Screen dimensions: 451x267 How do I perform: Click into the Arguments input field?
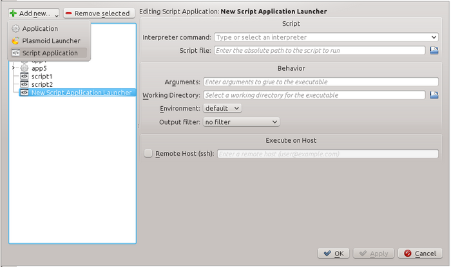tap(320, 82)
